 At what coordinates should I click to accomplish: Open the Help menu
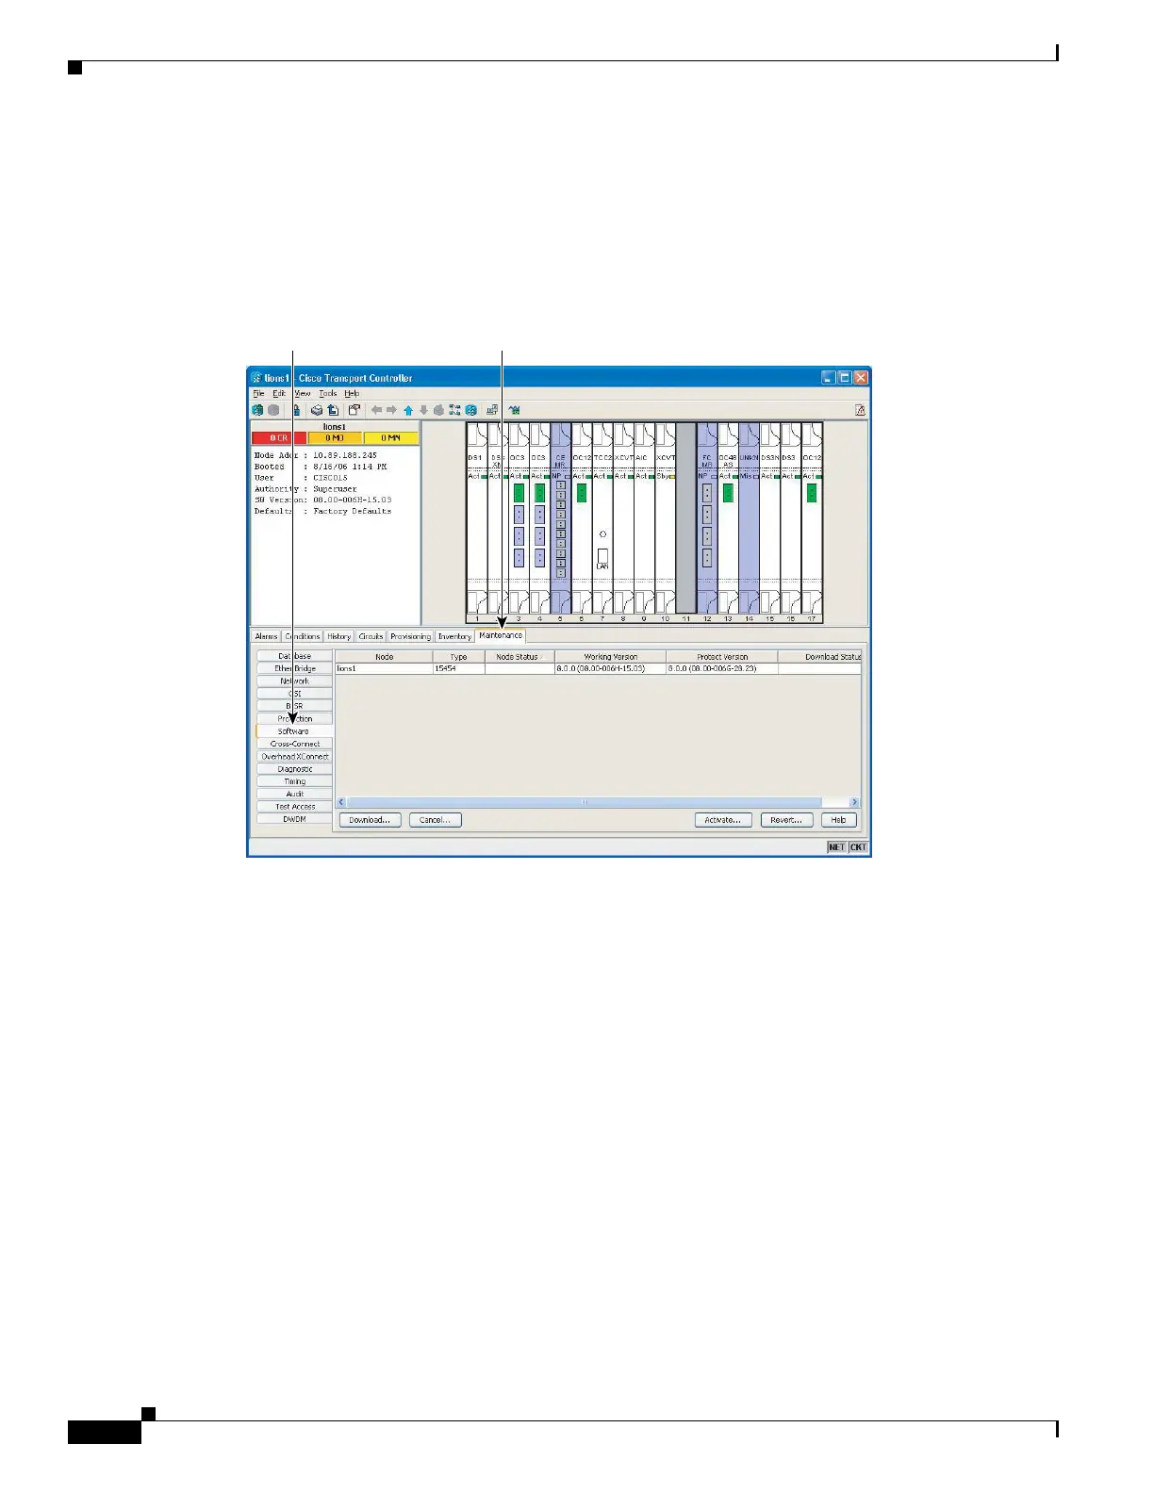(x=352, y=393)
